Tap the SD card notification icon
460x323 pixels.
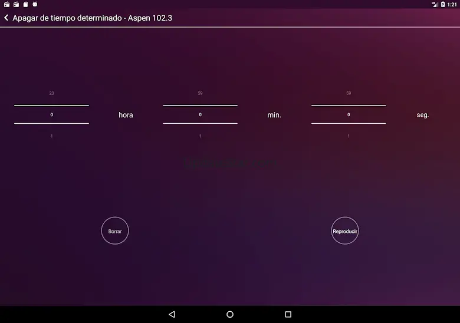click(25, 4)
